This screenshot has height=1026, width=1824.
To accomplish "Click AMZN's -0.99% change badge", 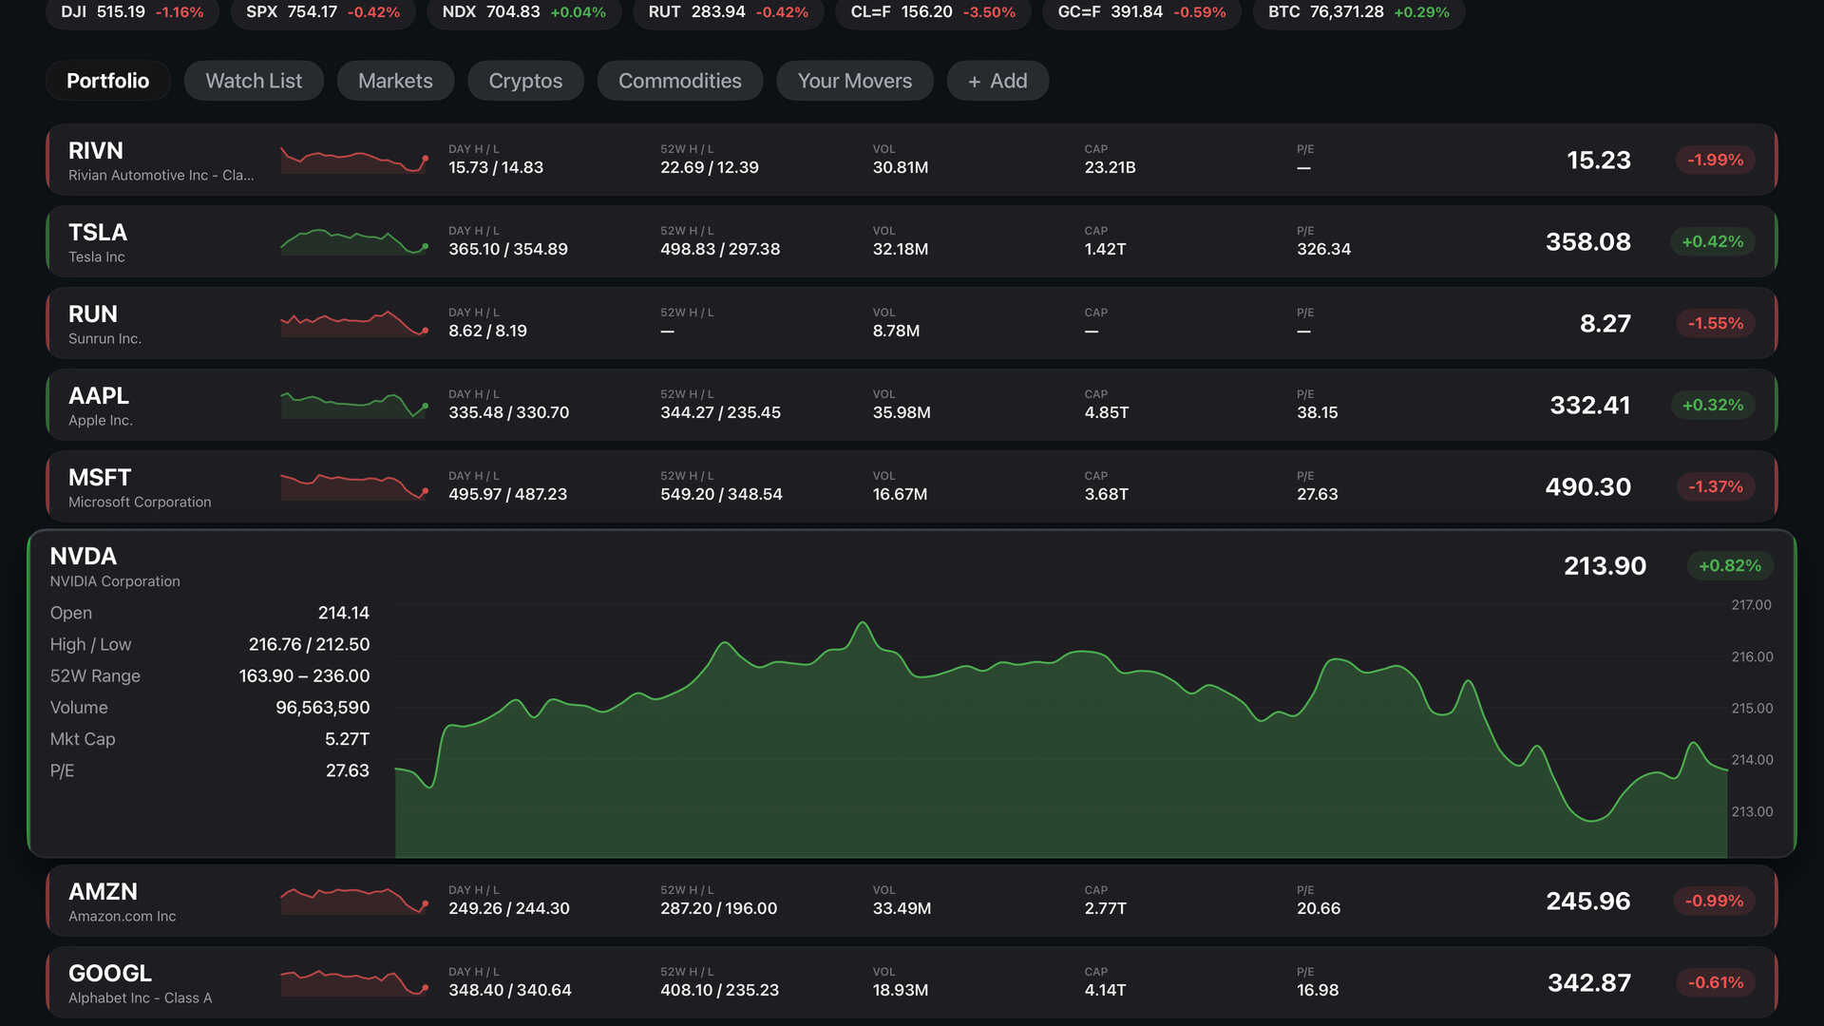I will [1714, 901].
